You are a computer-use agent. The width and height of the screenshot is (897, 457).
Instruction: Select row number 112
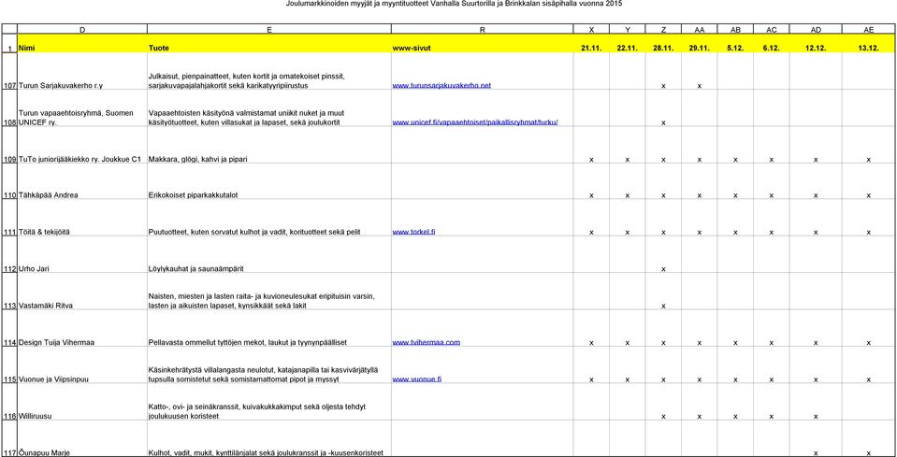(9, 255)
